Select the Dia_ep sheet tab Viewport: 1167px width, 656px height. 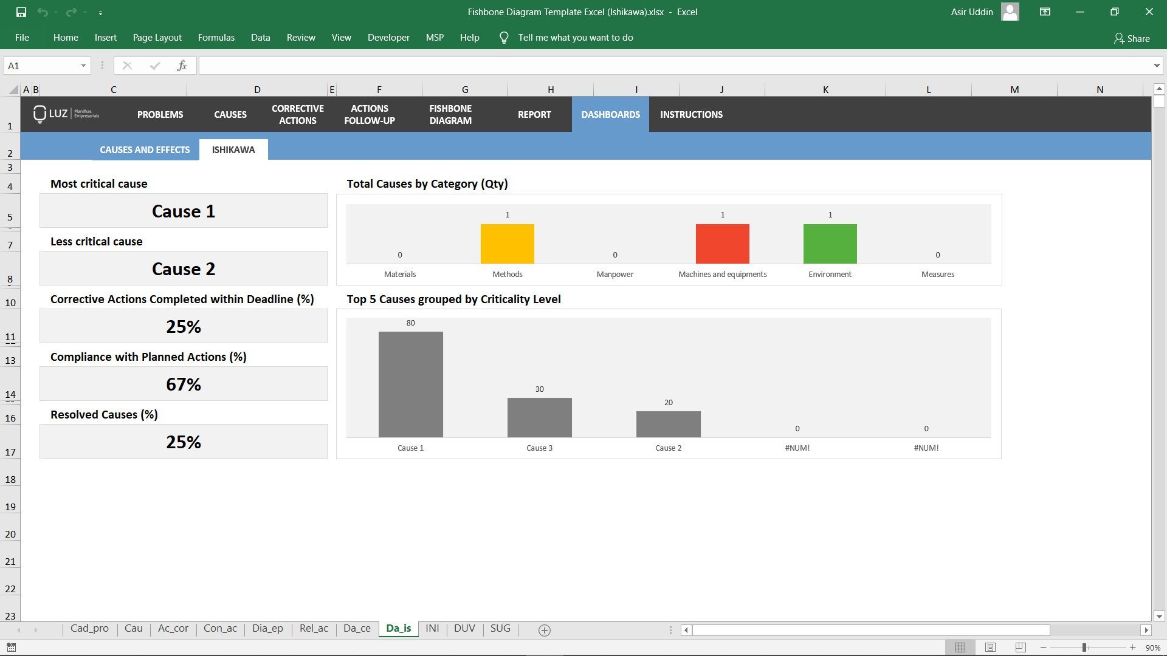[267, 629]
